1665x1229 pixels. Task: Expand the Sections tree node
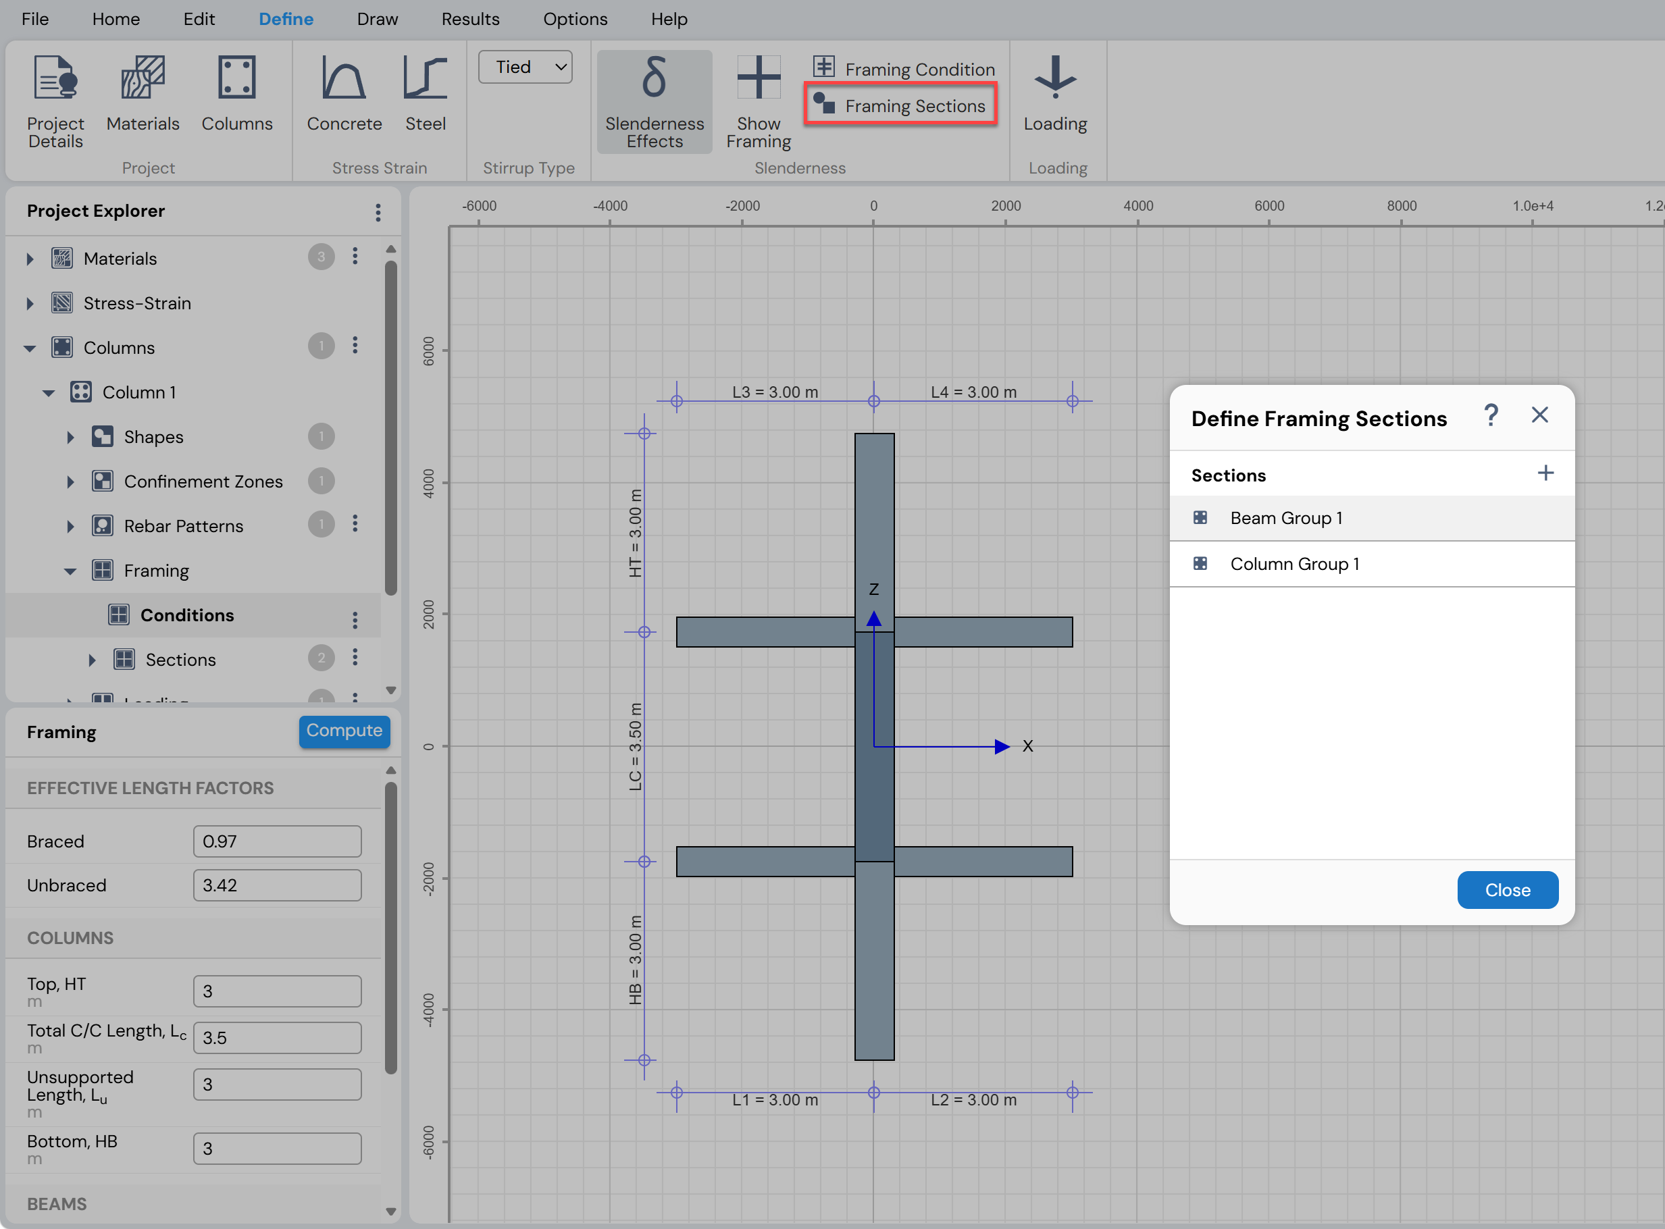coord(91,660)
